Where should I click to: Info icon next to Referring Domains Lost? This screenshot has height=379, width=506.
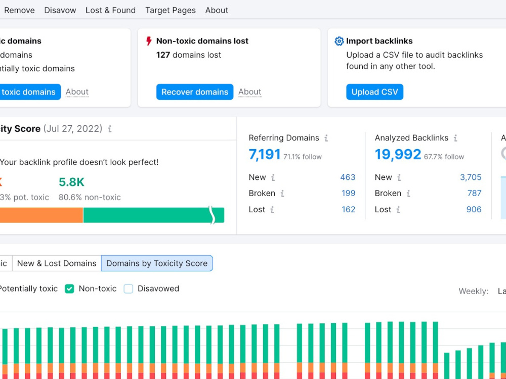tap(272, 210)
